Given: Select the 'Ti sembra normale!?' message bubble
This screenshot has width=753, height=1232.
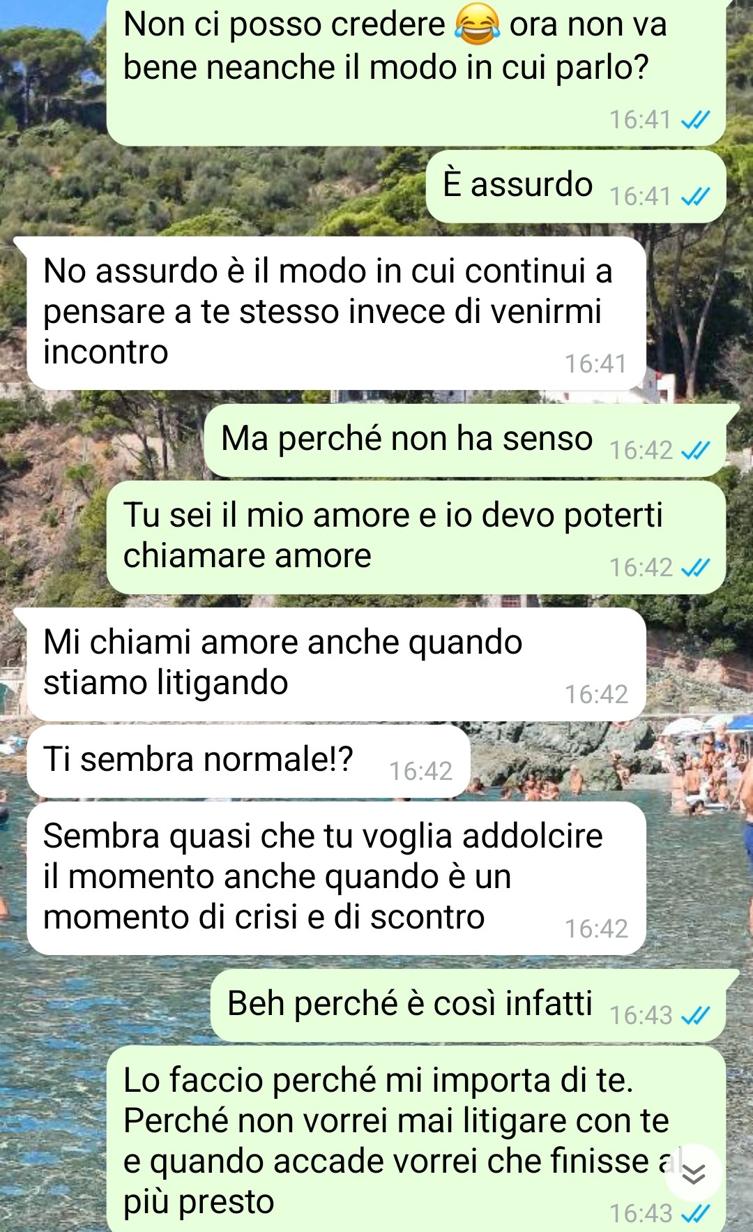Looking at the screenshot, I should (249, 762).
